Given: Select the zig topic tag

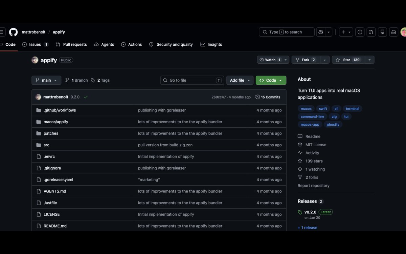Looking at the screenshot, I should (x=334, y=117).
